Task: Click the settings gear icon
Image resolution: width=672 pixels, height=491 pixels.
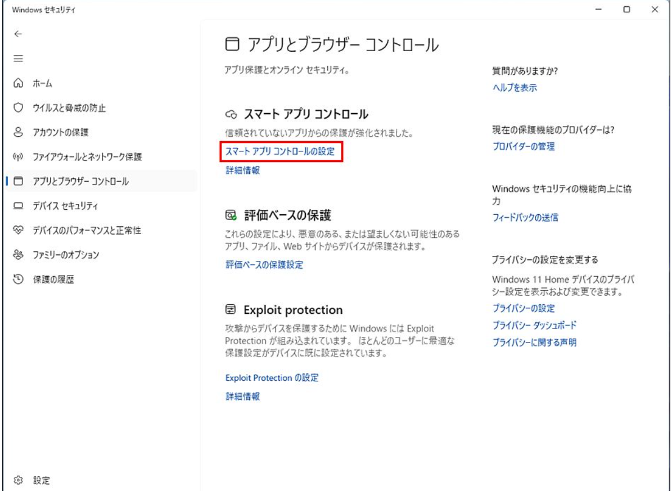Action: [19, 480]
